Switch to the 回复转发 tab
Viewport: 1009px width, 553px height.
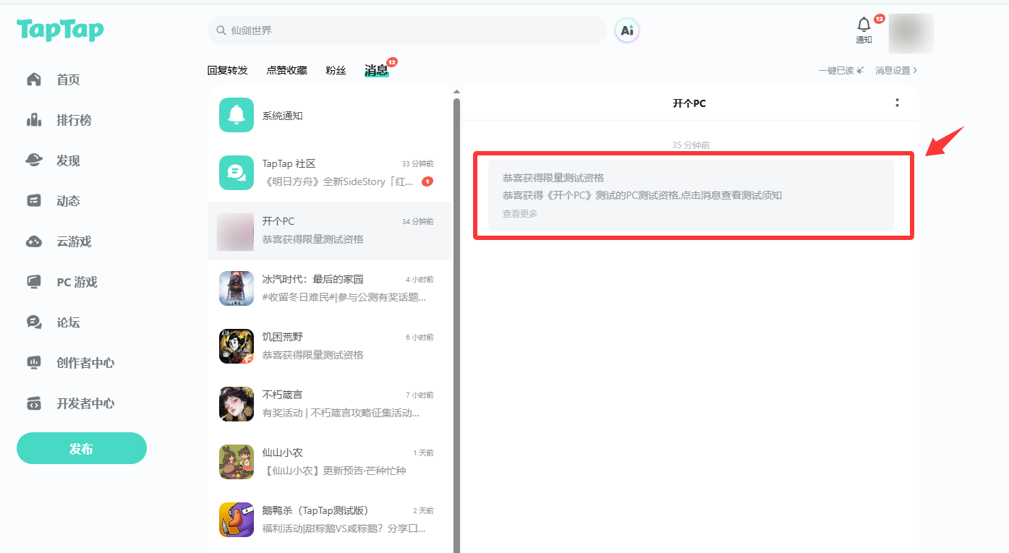(x=227, y=70)
